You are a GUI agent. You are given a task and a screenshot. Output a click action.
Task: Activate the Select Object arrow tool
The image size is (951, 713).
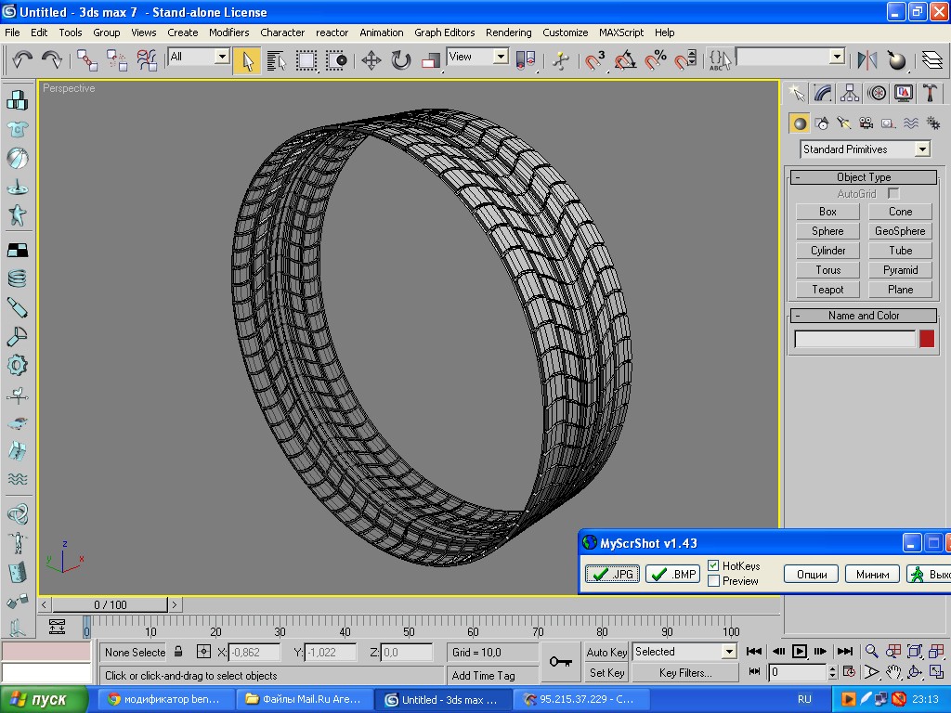click(247, 60)
